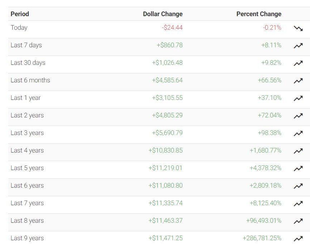The height and width of the screenshot is (251, 310).
Task: Select the Last 8 years period label
Action: click(27, 221)
